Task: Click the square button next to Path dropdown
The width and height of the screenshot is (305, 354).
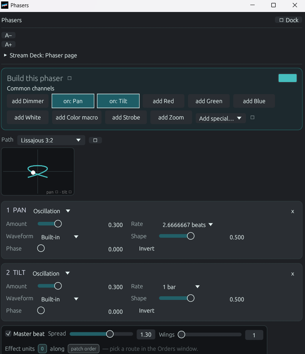Action: pos(95,140)
